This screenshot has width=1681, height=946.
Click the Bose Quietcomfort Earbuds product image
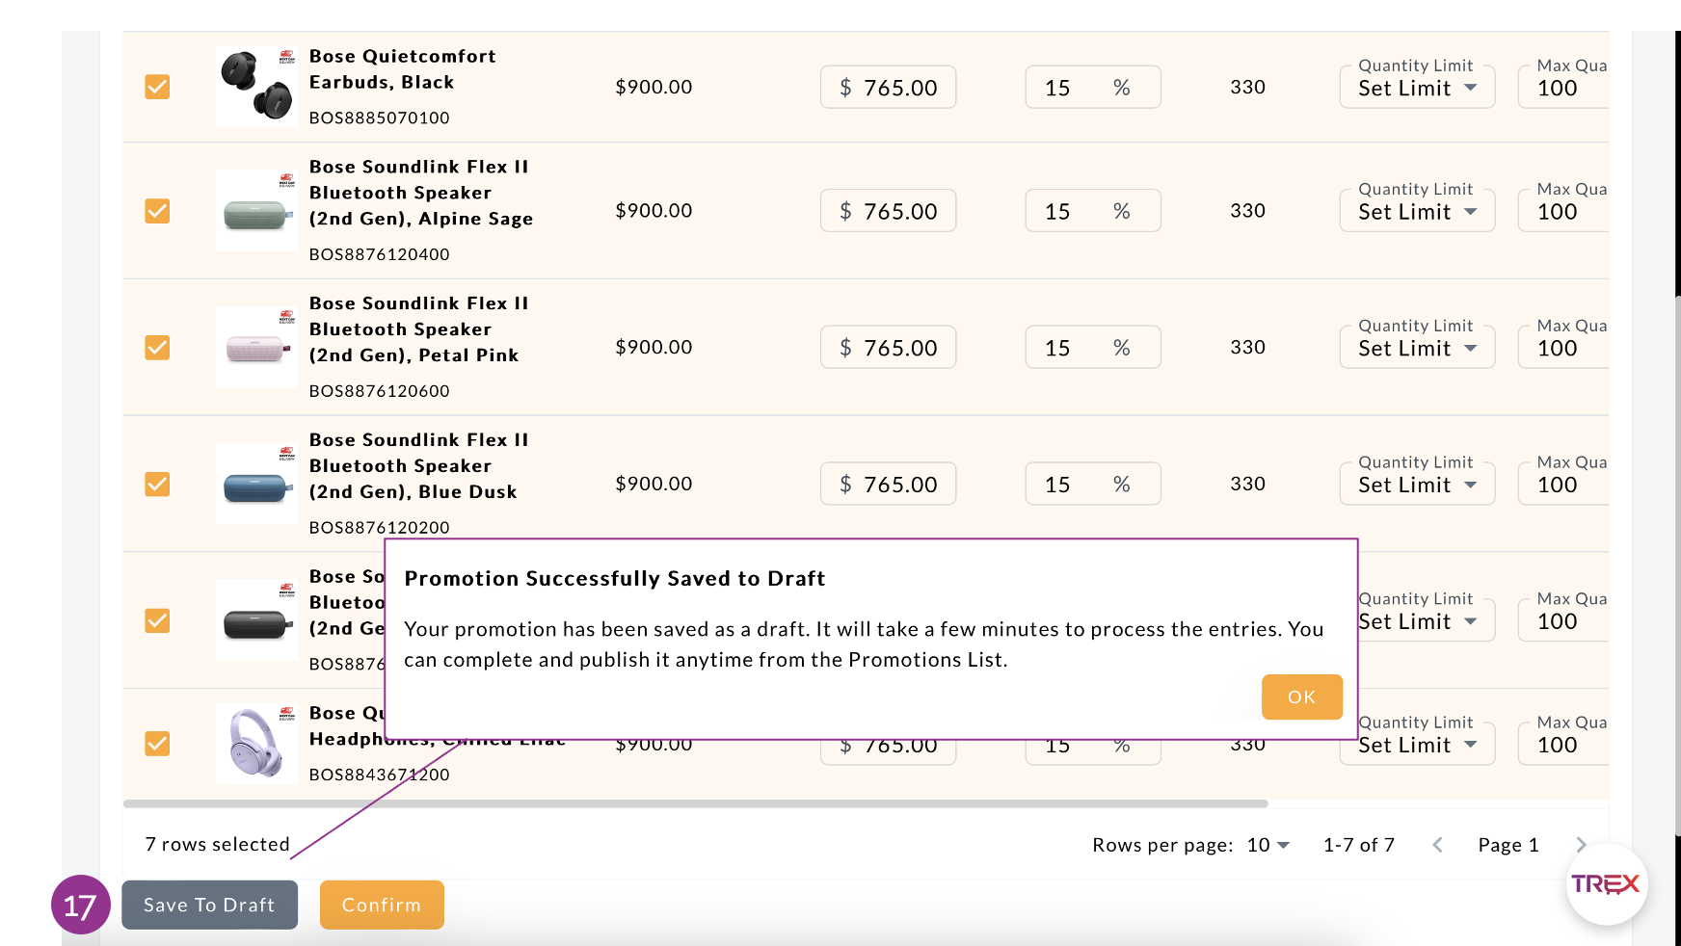point(256,87)
